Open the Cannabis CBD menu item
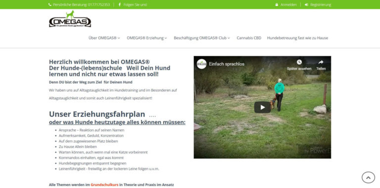The height and width of the screenshot is (188, 380). coord(249,38)
